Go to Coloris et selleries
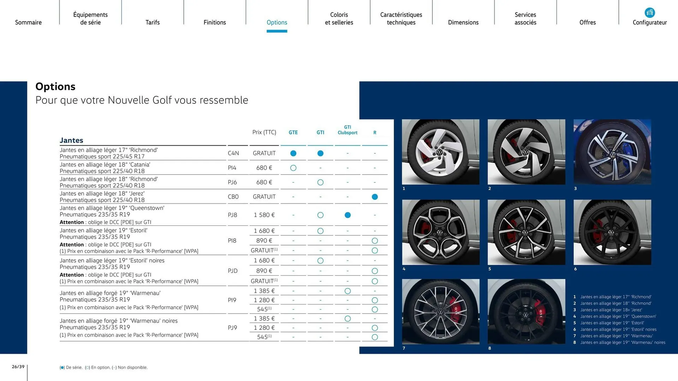The width and height of the screenshot is (678, 381). (339, 18)
